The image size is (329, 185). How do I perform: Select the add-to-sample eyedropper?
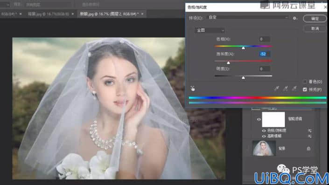click(285, 89)
